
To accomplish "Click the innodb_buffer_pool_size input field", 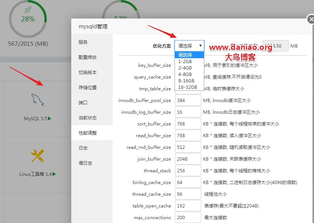I will point(188,100).
